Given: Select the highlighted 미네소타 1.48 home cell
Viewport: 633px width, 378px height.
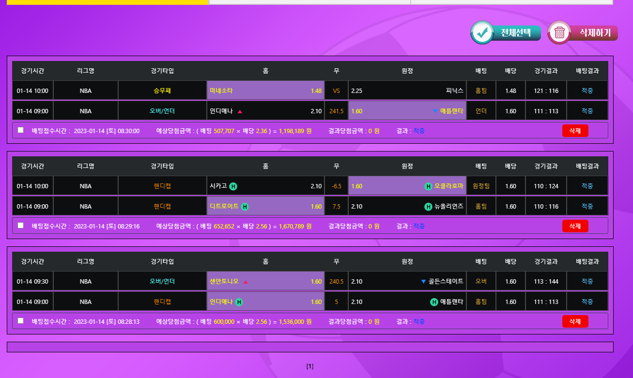Looking at the screenshot, I should (x=265, y=91).
